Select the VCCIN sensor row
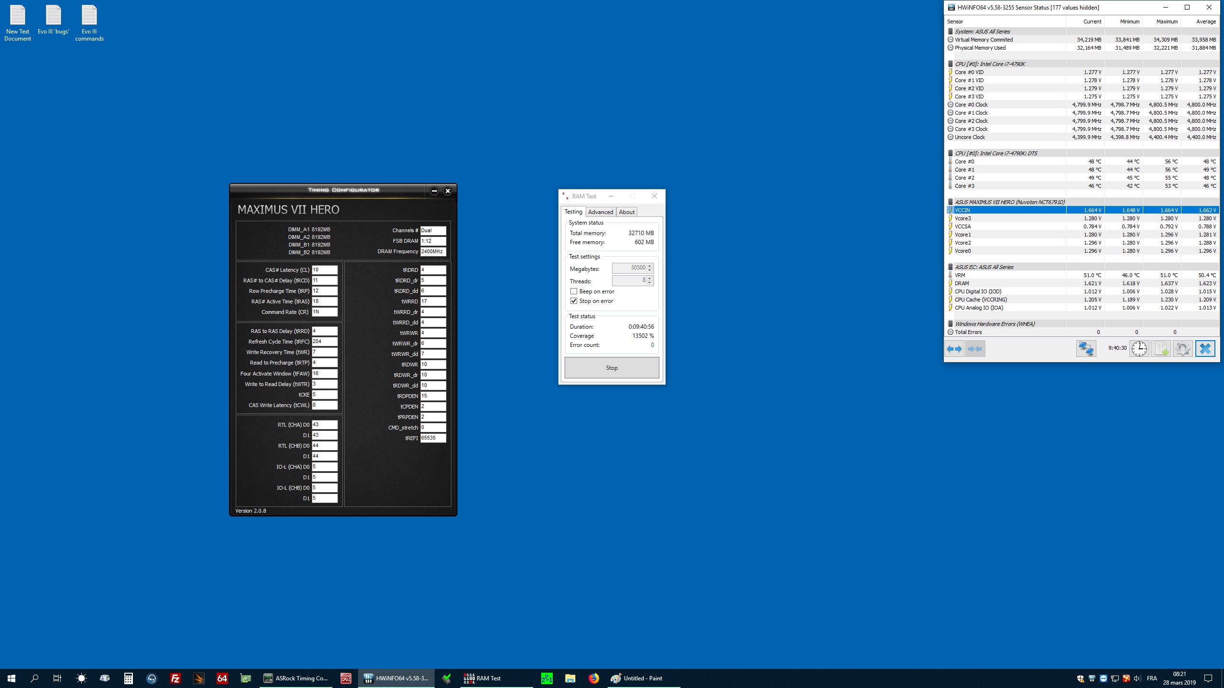The width and height of the screenshot is (1224, 688). click(x=1004, y=210)
